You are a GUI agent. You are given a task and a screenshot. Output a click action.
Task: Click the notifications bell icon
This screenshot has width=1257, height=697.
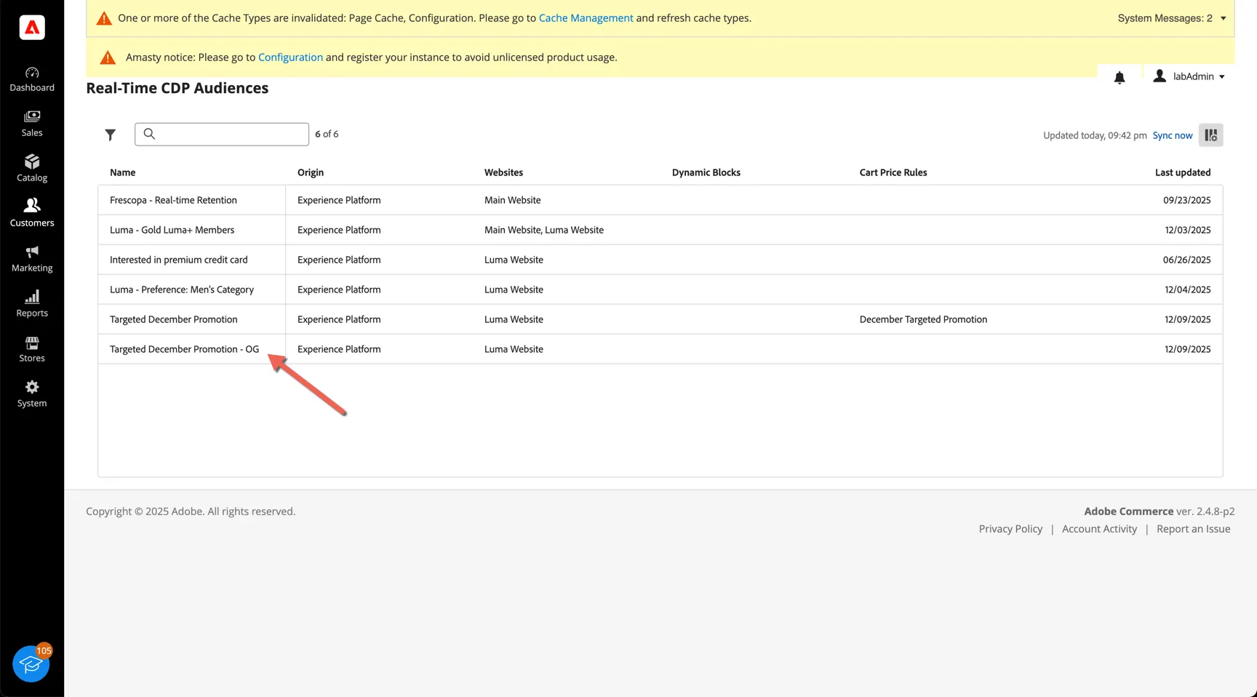tap(1120, 77)
